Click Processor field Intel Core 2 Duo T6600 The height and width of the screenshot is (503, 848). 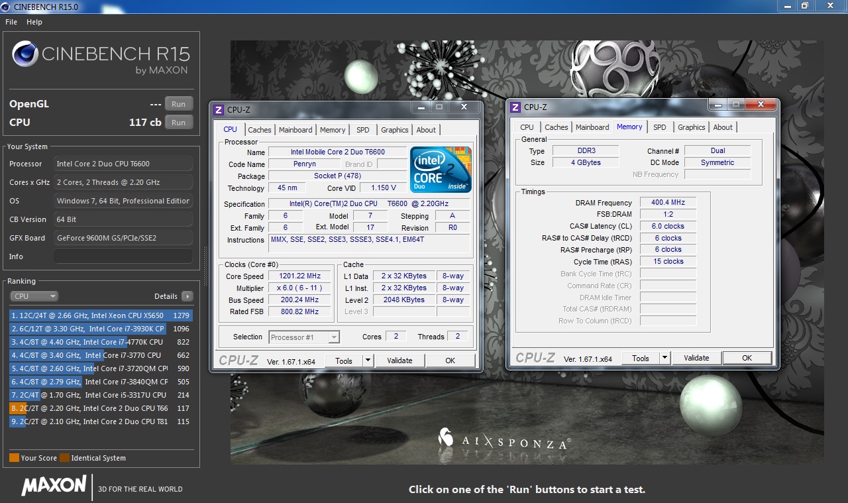[123, 164]
